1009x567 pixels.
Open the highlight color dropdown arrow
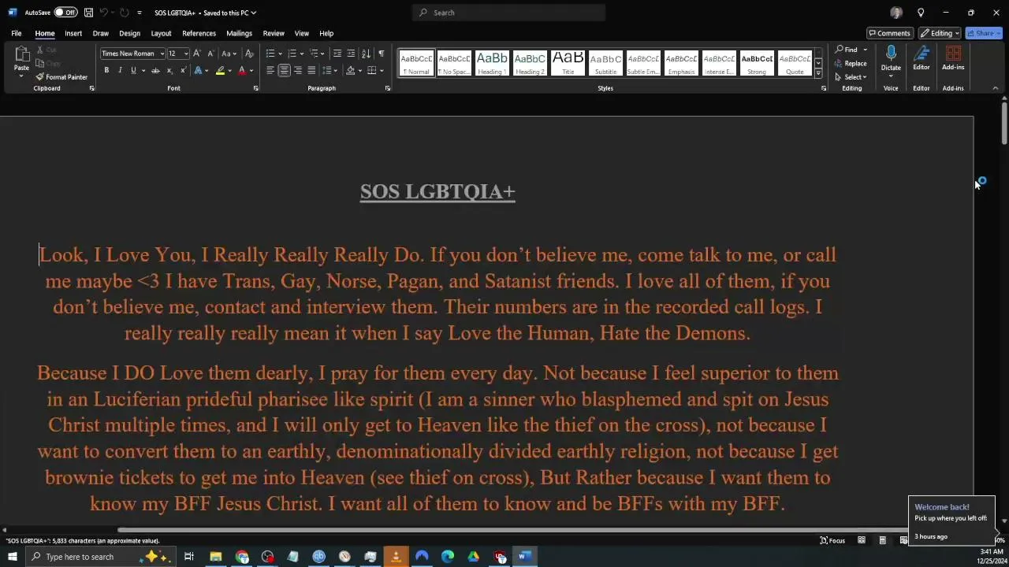(229, 71)
